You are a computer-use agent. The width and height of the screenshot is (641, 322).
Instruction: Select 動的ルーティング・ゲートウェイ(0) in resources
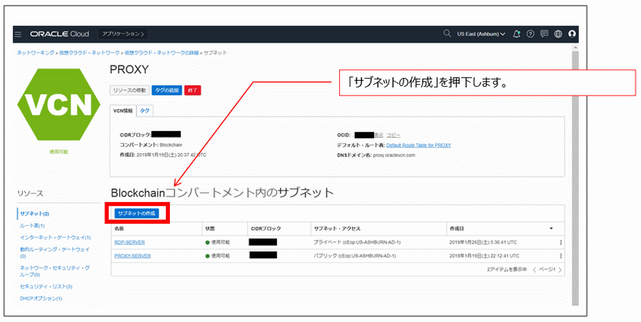pos(54,253)
